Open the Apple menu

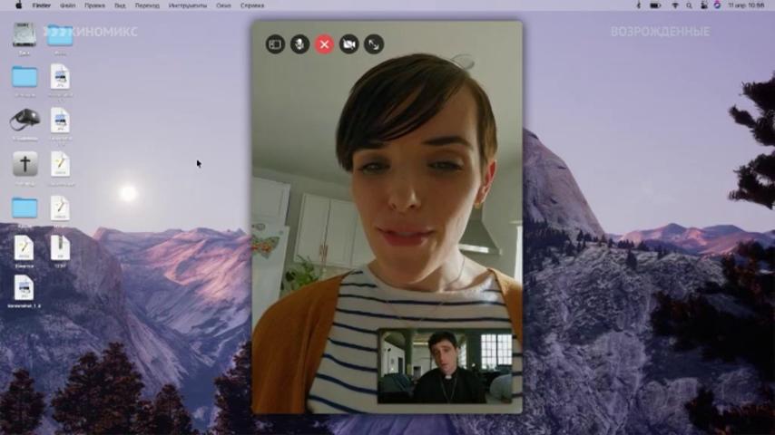(x=19, y=5)
